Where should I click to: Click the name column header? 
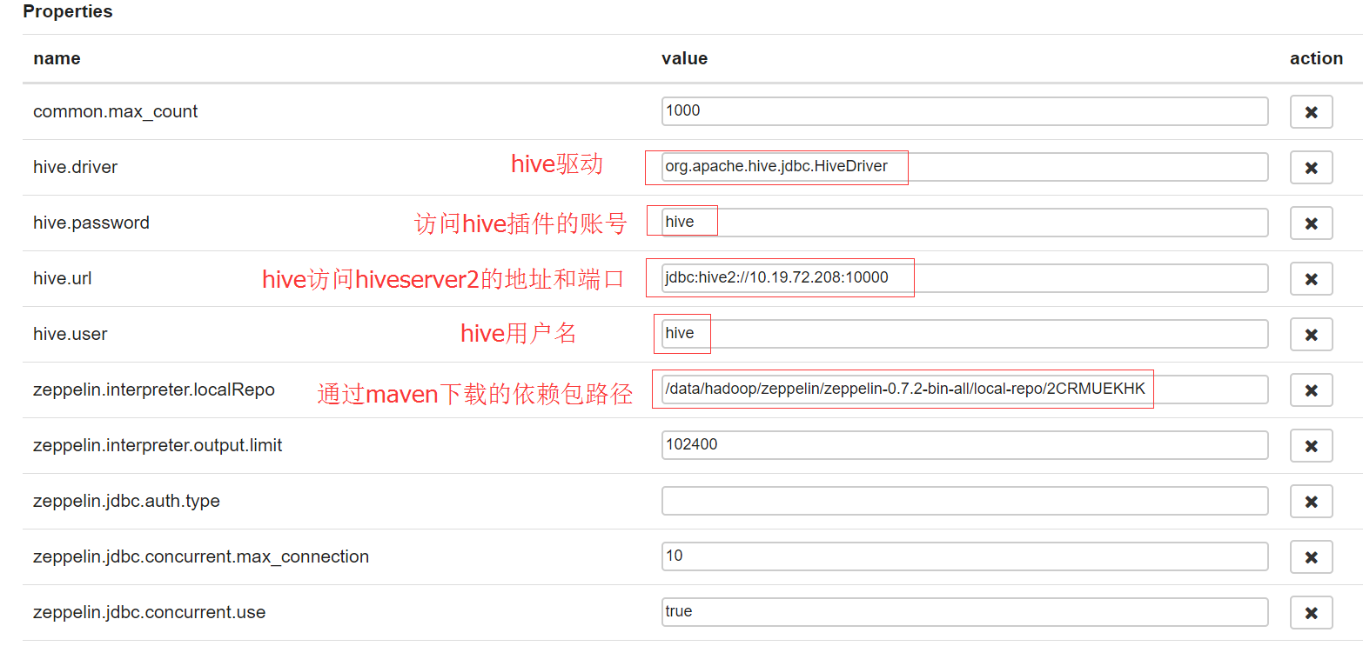coord(57,58)
